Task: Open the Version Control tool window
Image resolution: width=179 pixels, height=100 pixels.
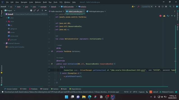Action: pyautogui.click(x=11, y=89)
